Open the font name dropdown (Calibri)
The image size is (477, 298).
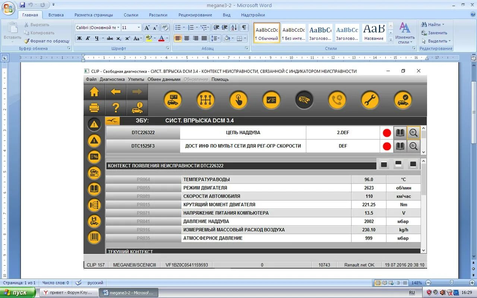pos(119,28)
